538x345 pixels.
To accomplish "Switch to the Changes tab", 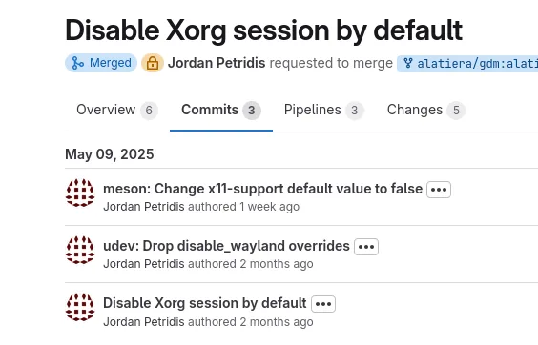I will [426, 111].
